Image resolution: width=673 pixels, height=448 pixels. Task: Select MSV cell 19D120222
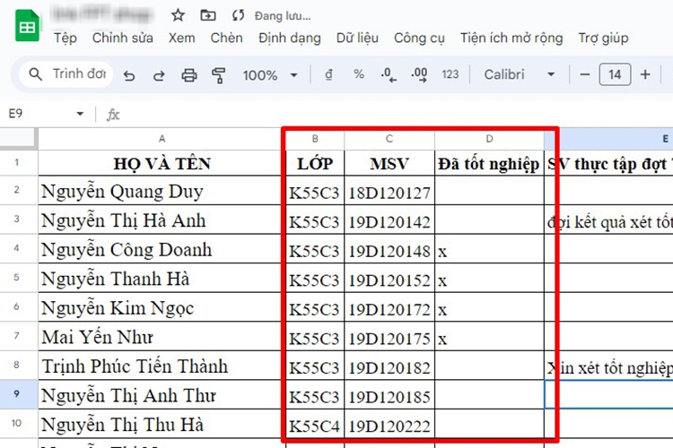click(389, 424)
